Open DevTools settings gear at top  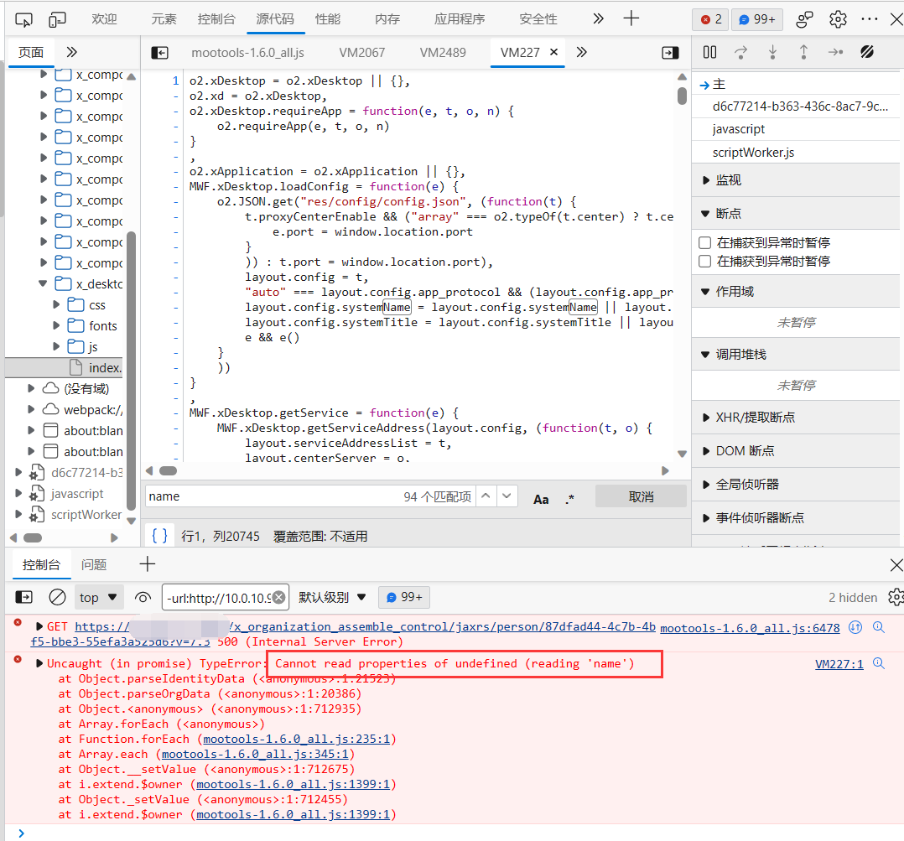click(838, 19)
